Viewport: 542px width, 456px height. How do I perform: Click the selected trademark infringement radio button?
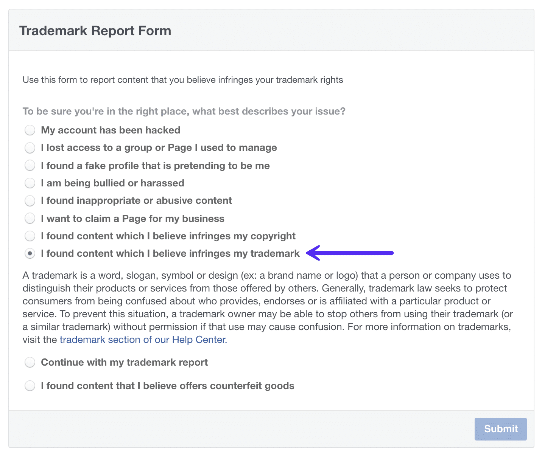[30, 254]
